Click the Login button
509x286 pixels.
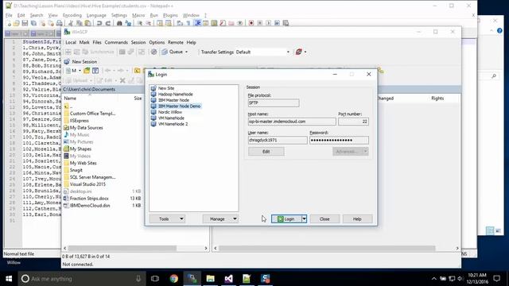pos(286,219)
